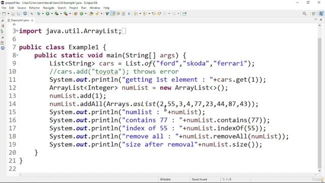Open the Edit menu
The image size is (325, 183).
coord(12,8)
